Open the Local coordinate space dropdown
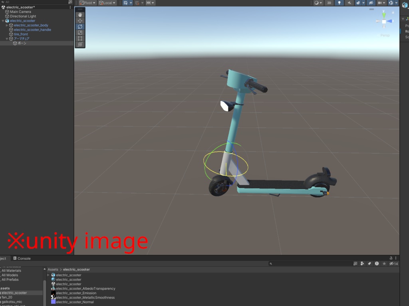Image resolution: width=409 pixels, height=306 pixels. pos(107,3)
